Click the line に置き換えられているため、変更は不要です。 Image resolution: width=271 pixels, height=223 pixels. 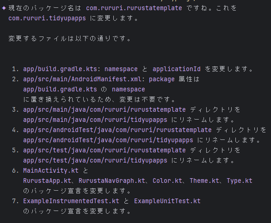pyautogui.click(x=99, y=99)
